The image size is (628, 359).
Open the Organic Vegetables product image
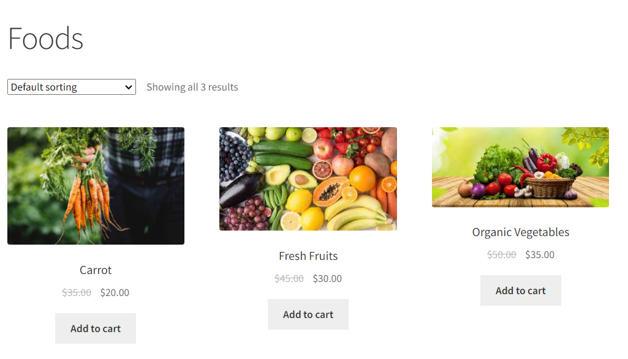(520, 167)
